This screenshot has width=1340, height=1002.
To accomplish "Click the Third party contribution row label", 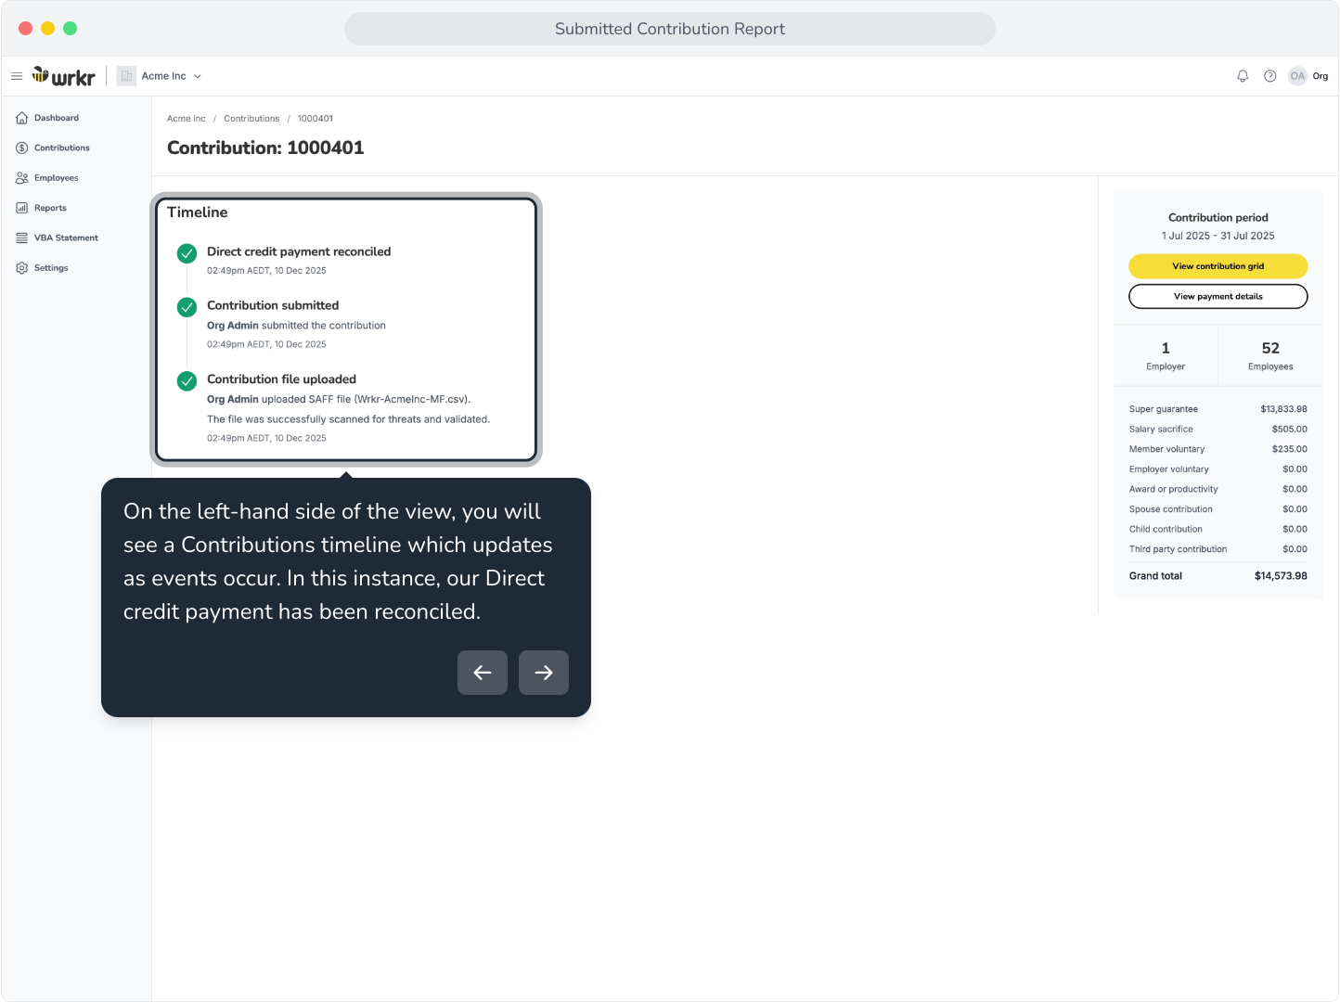I will pyautogui.click(x=1178, y=549).
